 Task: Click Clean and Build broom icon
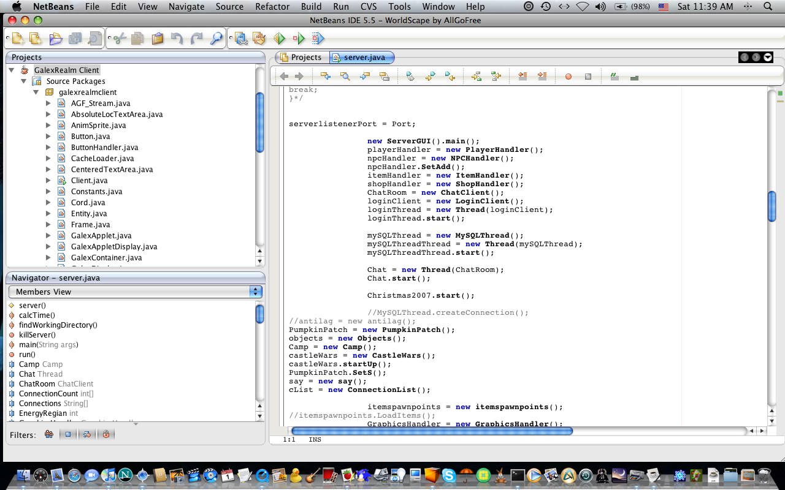(x=259, y=39)
